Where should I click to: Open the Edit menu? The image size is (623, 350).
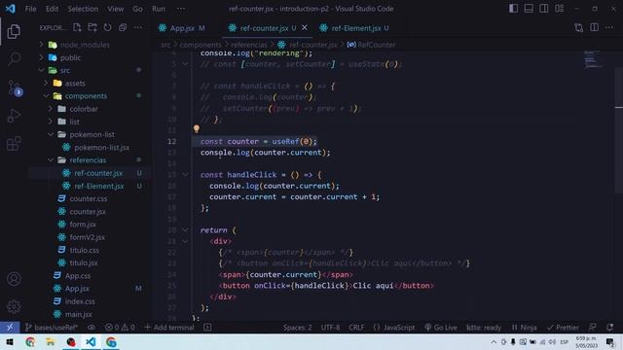(x=52, y=9)
